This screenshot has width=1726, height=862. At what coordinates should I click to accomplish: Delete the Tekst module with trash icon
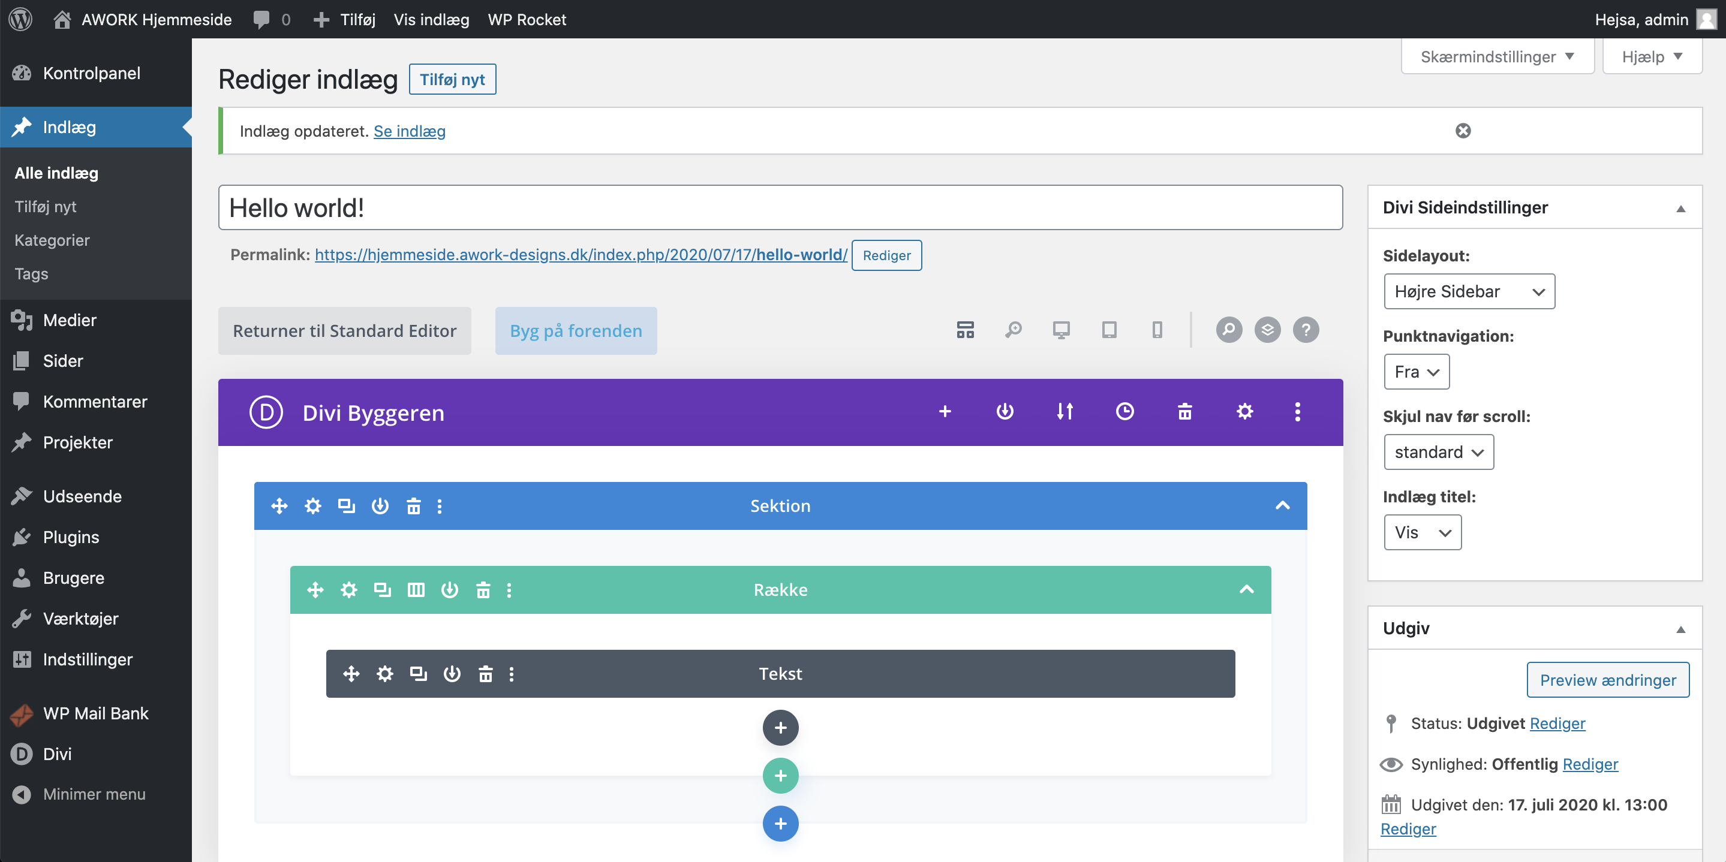[x=485, y=673]
